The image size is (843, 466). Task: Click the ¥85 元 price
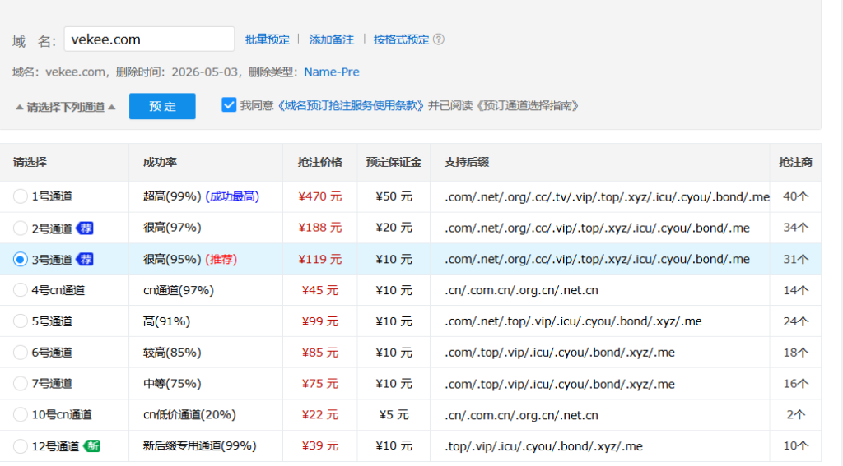pyautogui.click(x=320, y=353)
